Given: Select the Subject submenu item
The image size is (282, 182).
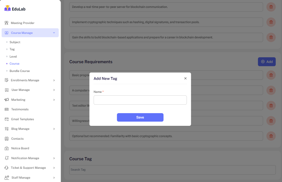Looking at the screenshot, I should [x=15, y=42].
